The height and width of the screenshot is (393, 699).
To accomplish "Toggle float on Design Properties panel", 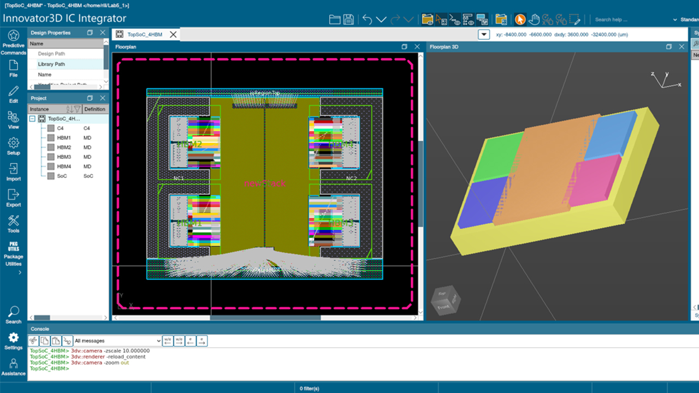I will pyautogui.click(x=90, y=33).
